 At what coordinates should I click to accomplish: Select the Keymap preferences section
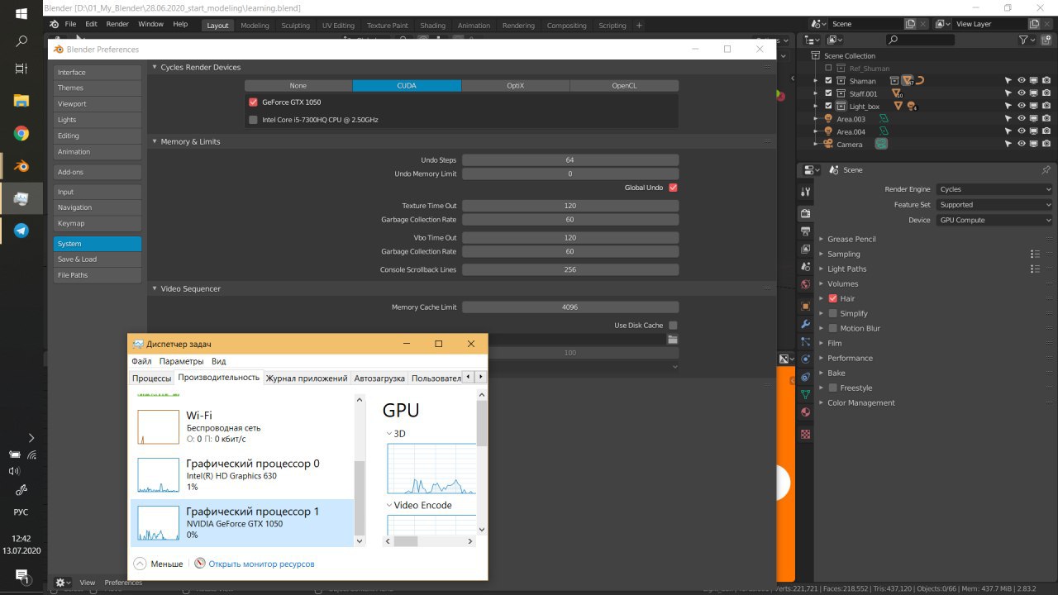[98, 223]
